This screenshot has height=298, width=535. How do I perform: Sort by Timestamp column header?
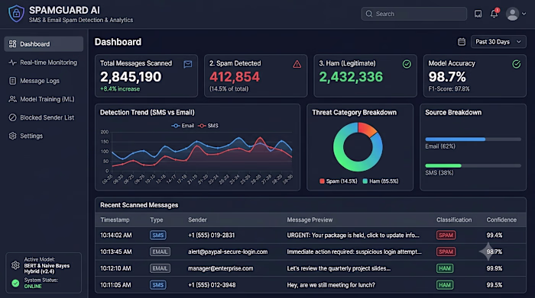[115, 219]
